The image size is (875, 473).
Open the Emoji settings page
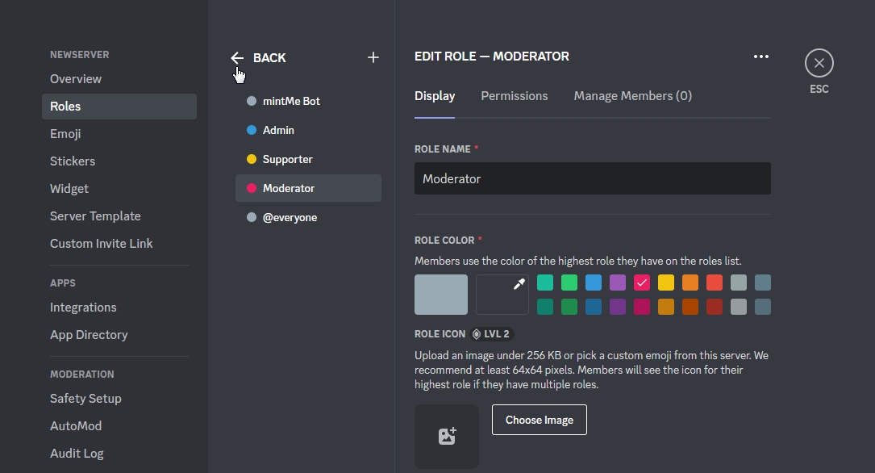pos(65,134)
